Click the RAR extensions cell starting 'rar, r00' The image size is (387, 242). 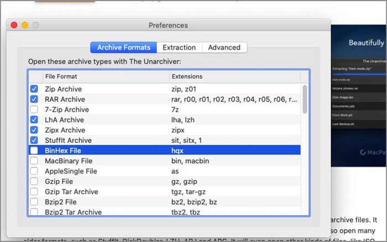point(234,99)
